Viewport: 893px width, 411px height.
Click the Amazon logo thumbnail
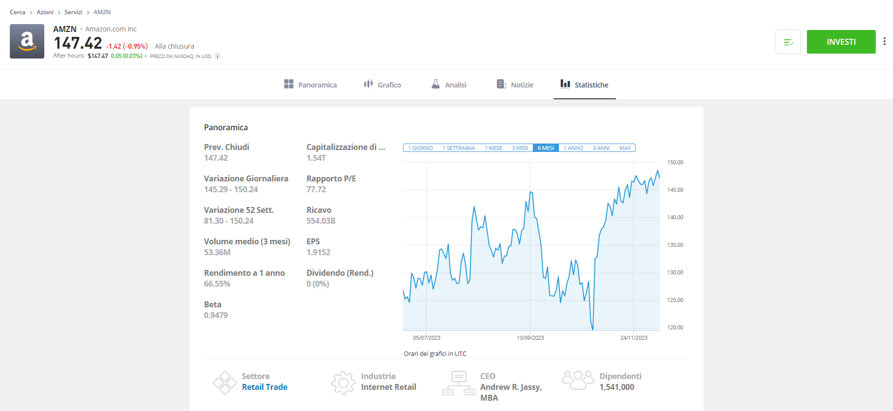pos(27,41)
